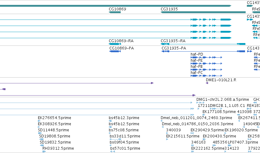Click the bs09f04.5prime label
Image resolution: width=260 pixels, height=153 pixels.
click(x=124, y=142)
